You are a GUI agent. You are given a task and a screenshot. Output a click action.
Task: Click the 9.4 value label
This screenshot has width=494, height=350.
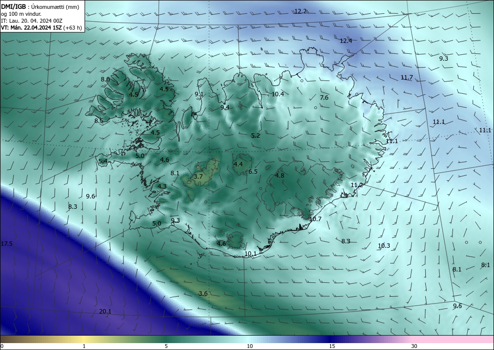click(x=225, y=107)
